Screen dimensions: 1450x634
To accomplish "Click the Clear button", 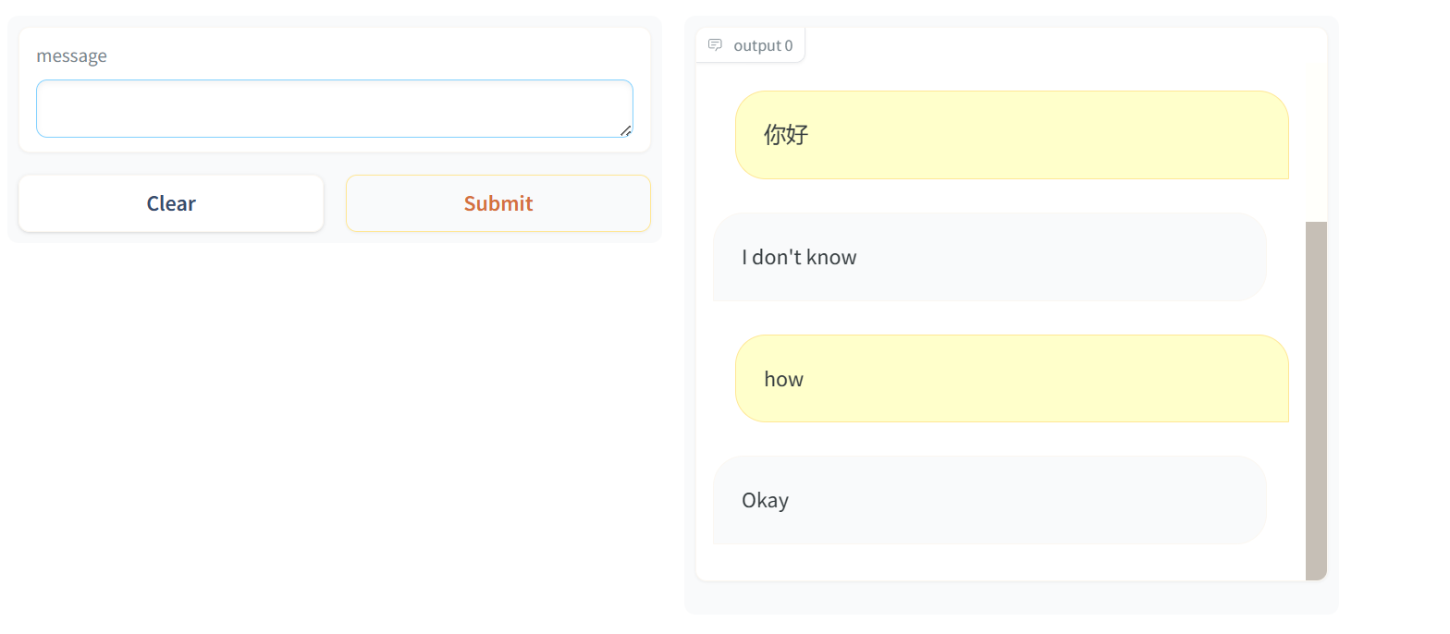I will pyautogui.click(x=171, y=203).
